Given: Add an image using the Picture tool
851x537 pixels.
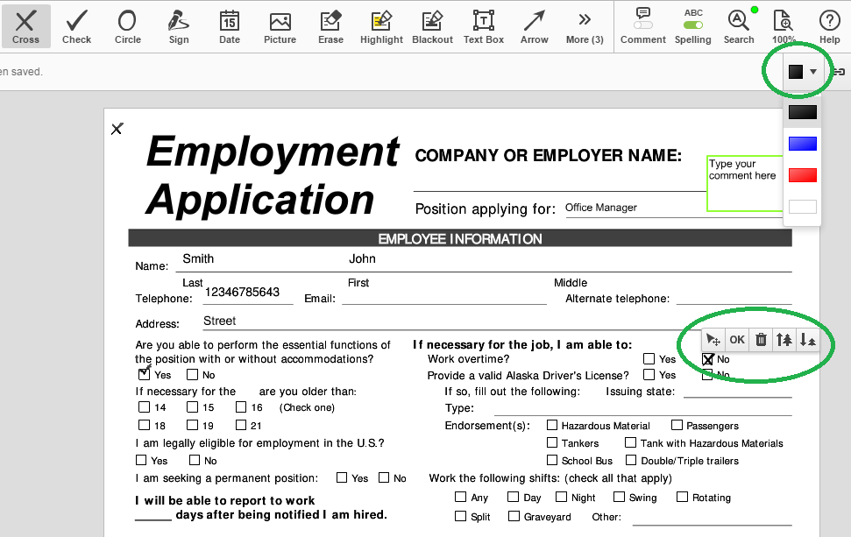Looking at the screenshot, I should 280,26.
